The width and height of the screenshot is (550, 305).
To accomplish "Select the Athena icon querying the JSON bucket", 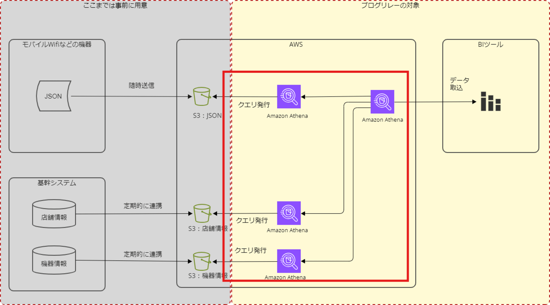I will pyautogui.click(x=289, y=97).
